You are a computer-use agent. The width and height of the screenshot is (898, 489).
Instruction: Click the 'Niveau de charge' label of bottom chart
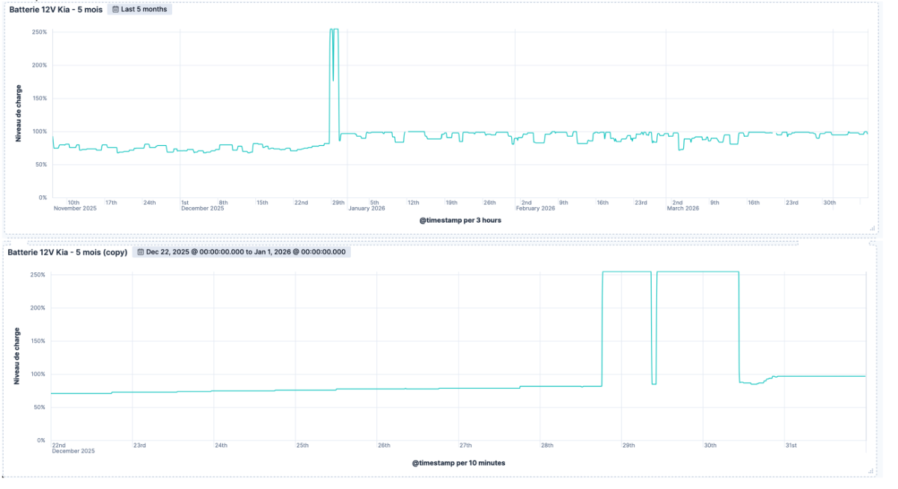17,356
